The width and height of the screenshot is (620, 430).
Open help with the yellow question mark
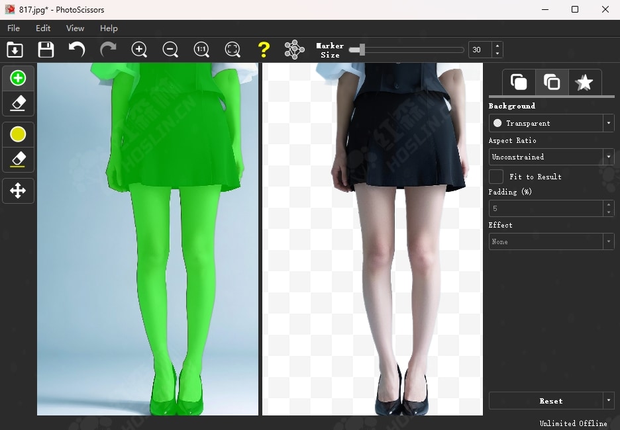264,50
